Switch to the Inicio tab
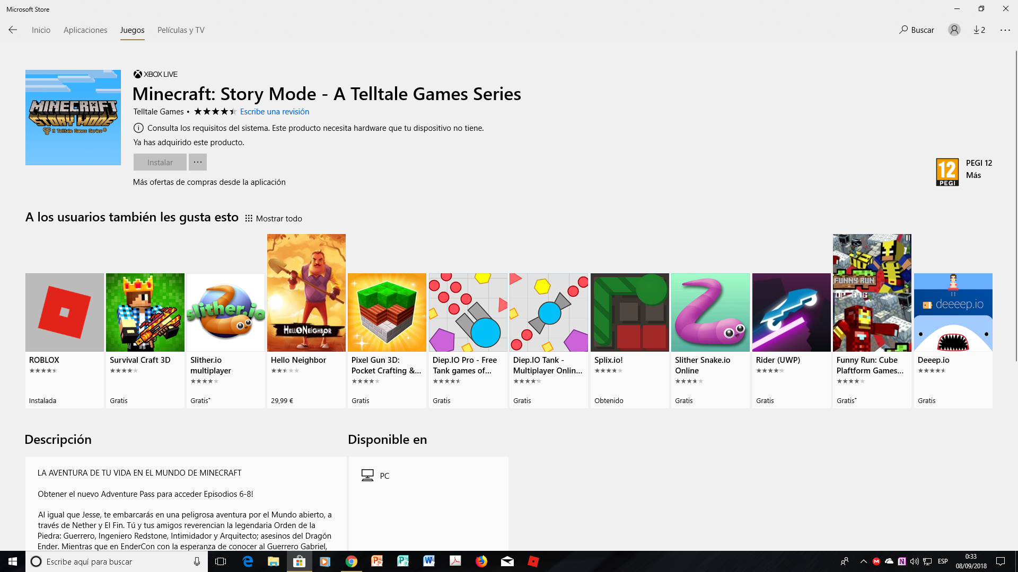 (x=41, y=30)
